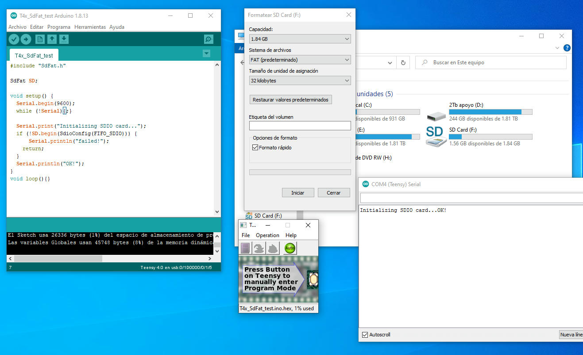Click the format progress bar
The image size is (583, 355).
(x=300, y=172)
